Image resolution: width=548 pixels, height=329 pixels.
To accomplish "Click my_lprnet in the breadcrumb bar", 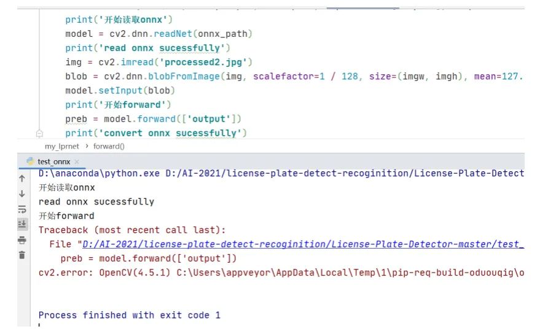I will [x=62, y=146].
